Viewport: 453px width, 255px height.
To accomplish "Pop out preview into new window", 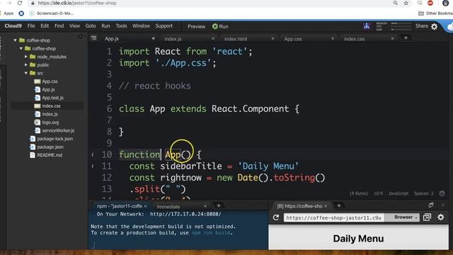I will point(427,217).
